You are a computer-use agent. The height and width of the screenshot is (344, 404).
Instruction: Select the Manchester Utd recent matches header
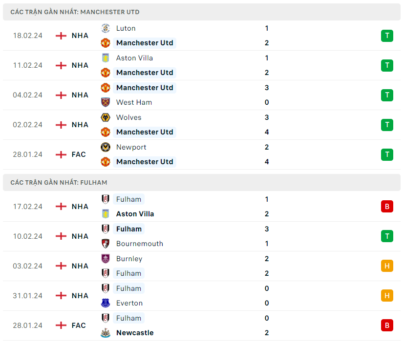point(75,12)
